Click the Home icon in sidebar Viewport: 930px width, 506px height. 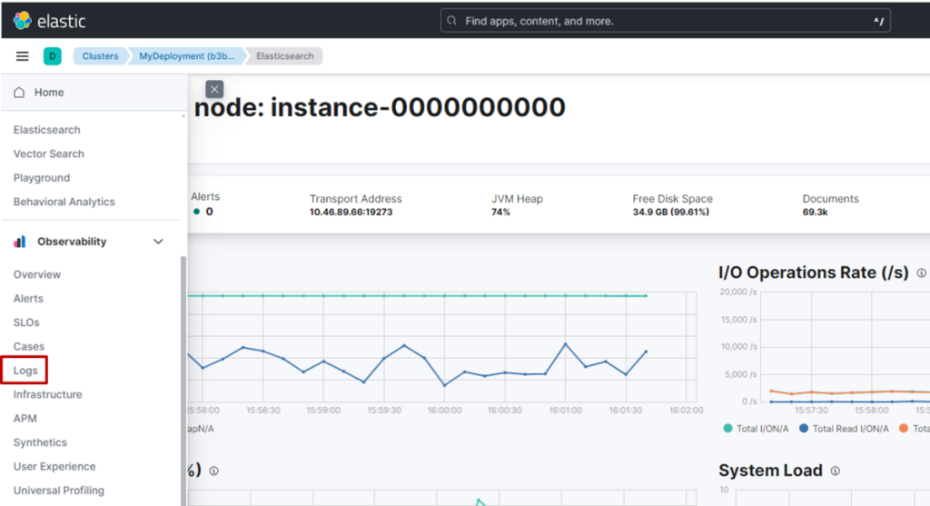20,93
